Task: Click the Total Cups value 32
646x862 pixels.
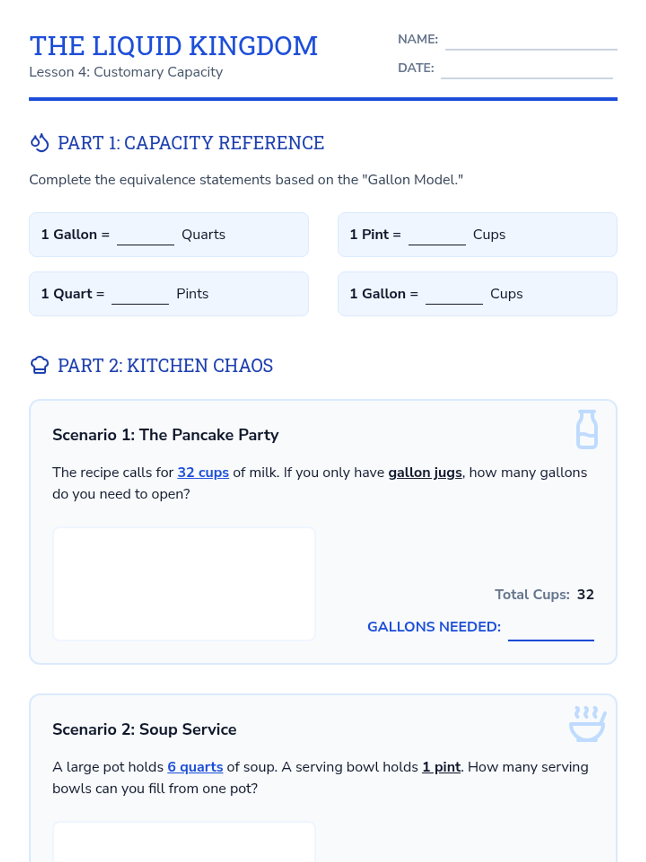Action: [585, 594]
